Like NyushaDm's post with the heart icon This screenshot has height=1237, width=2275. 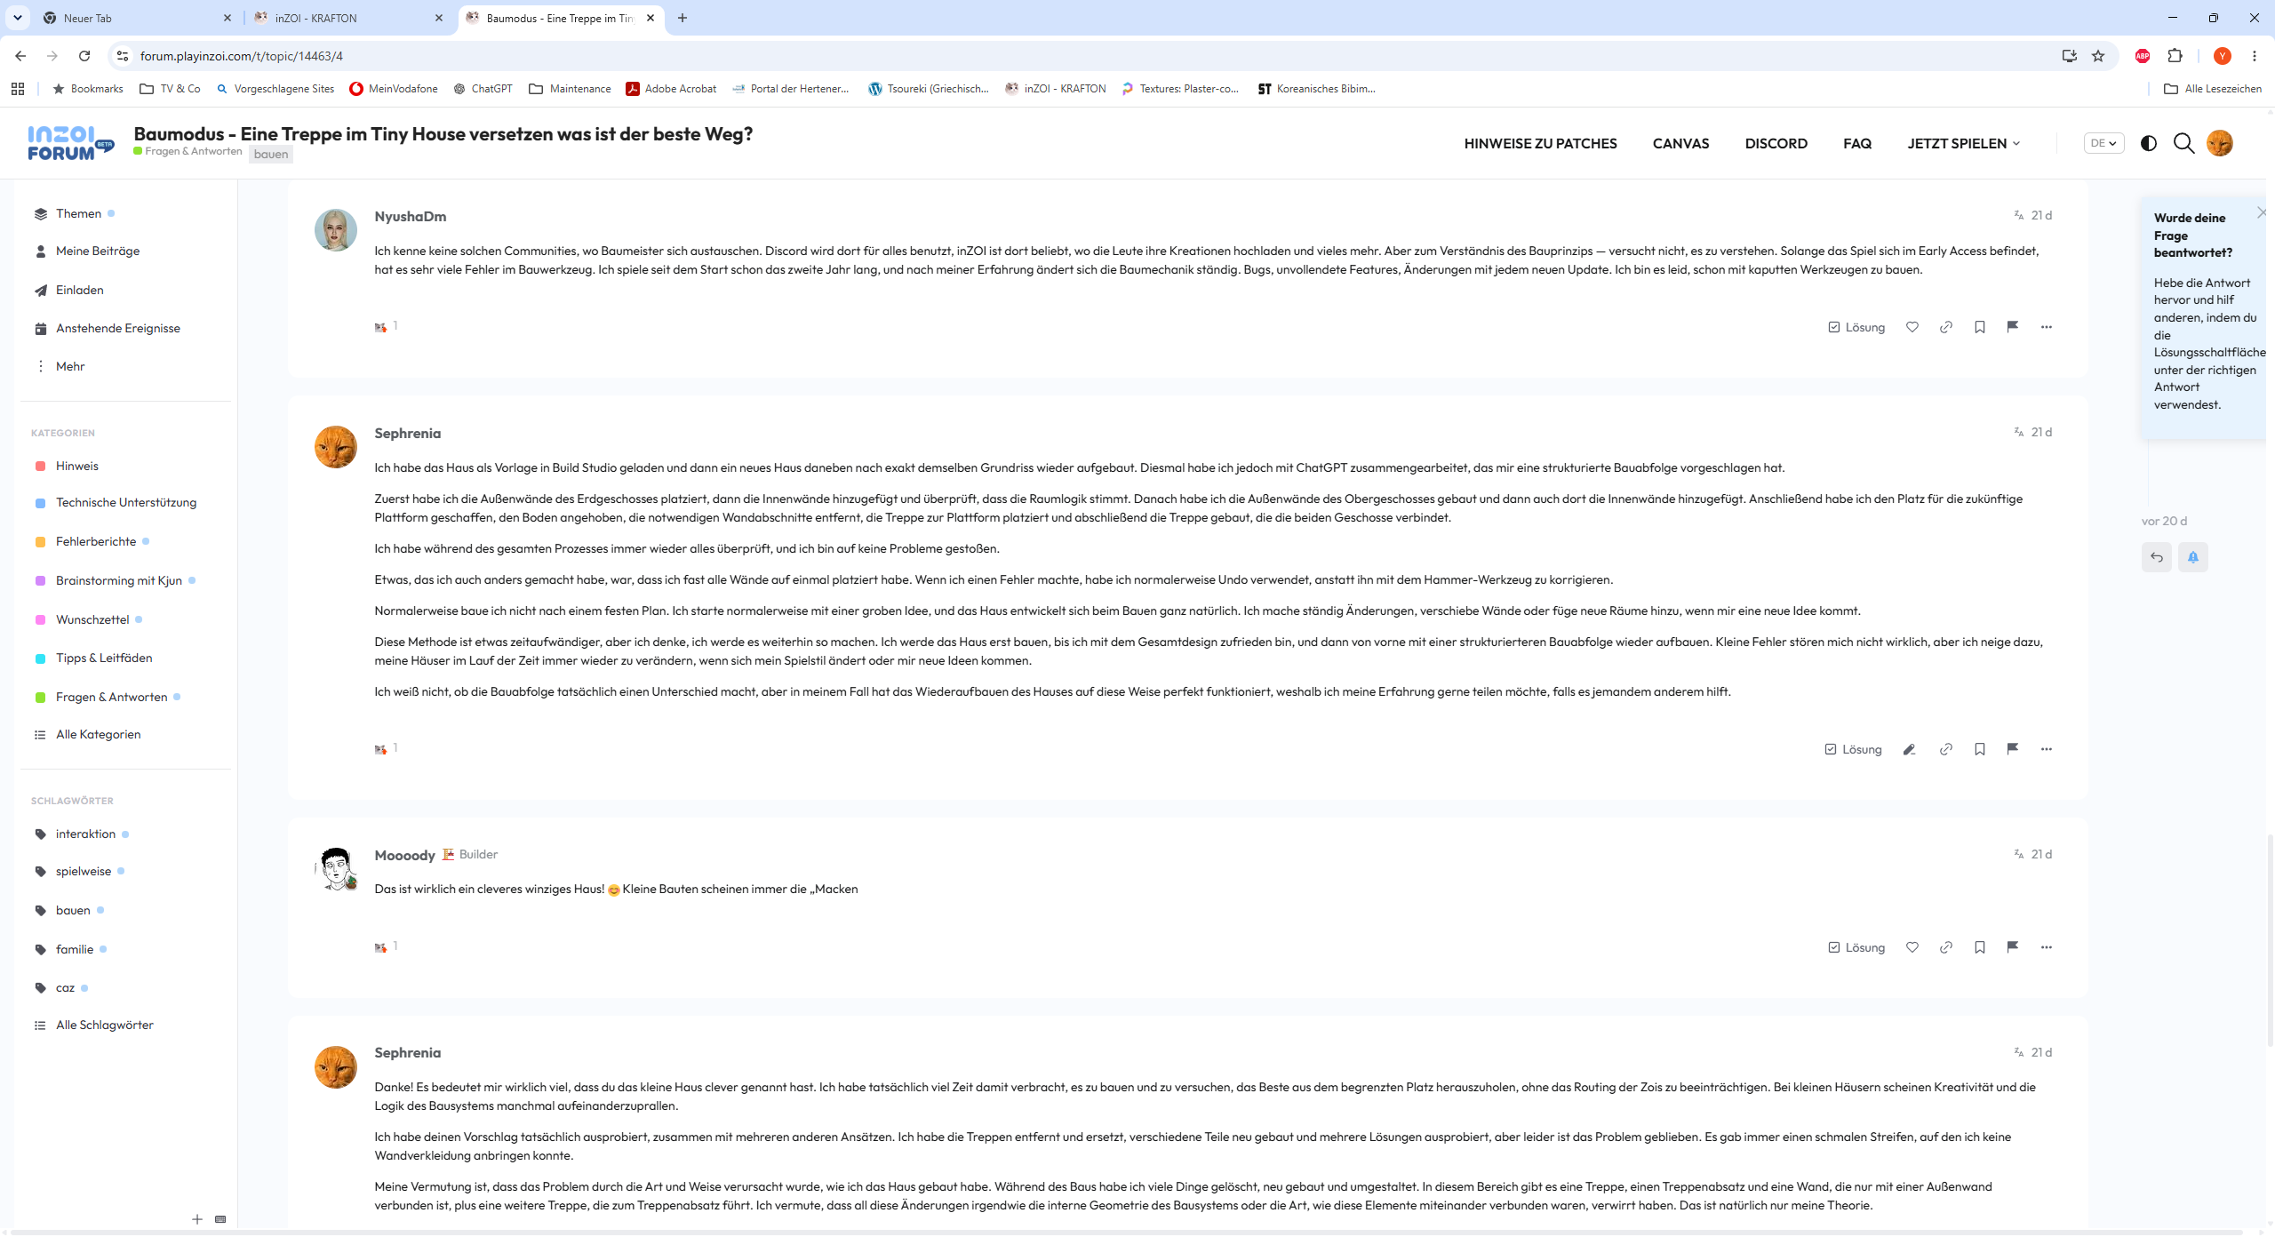pos(1912,327)
